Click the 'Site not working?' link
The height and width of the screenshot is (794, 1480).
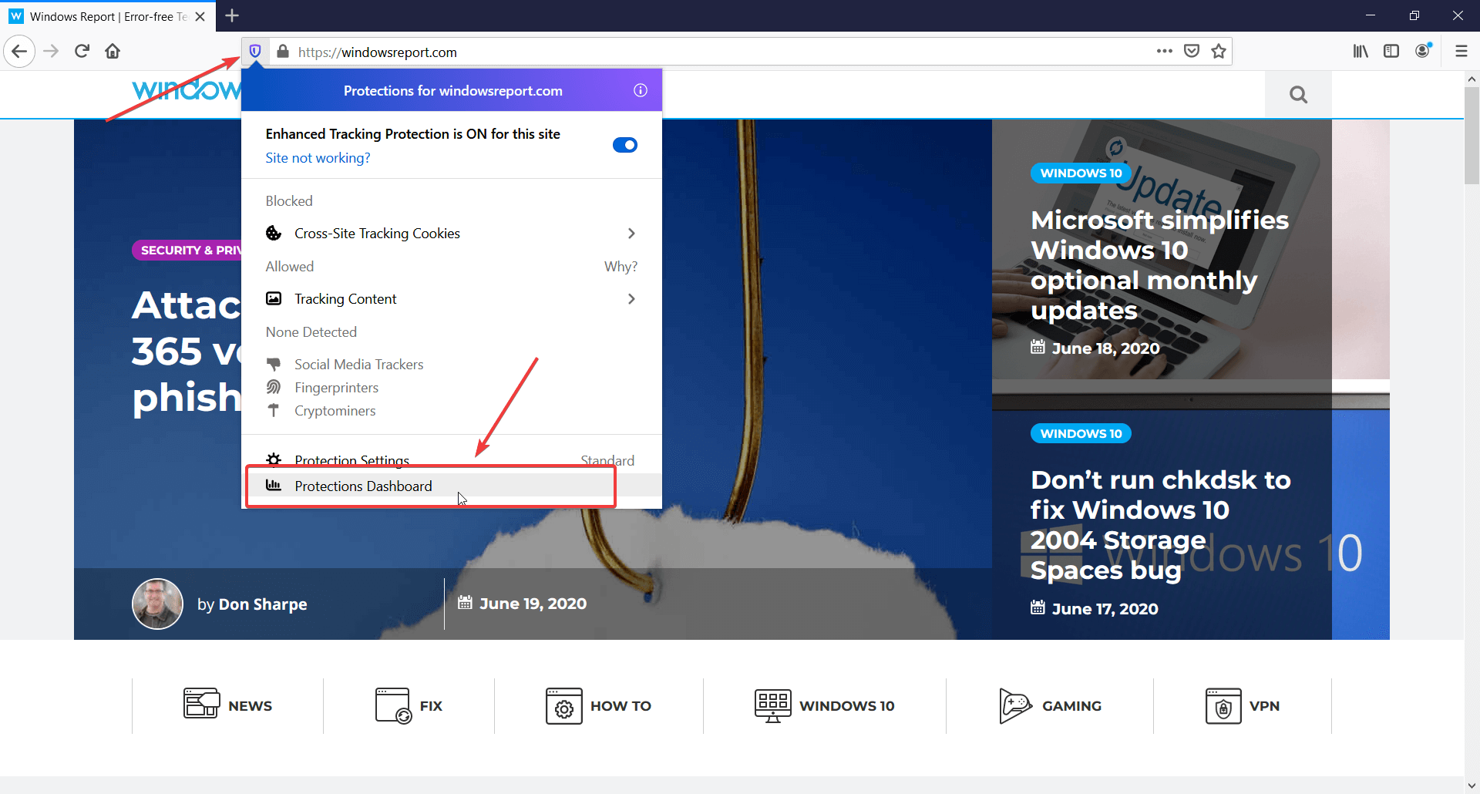tap(318, 158)
